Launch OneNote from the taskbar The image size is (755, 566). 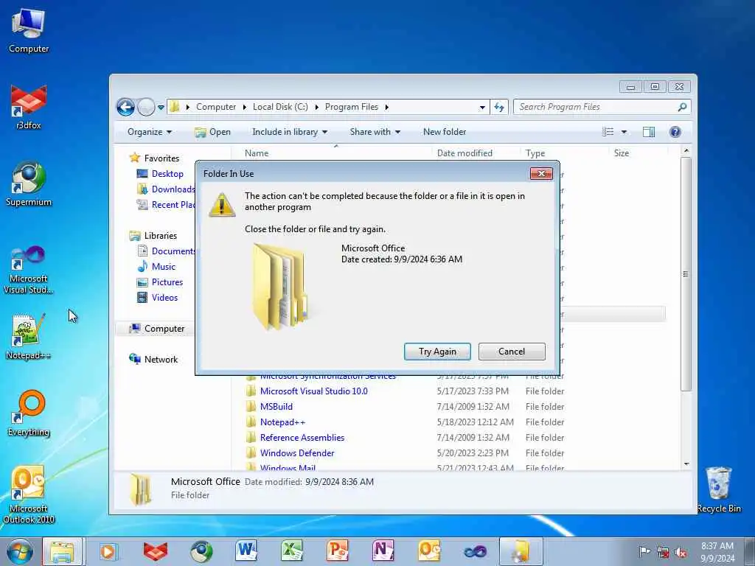(x=383, y=551)
